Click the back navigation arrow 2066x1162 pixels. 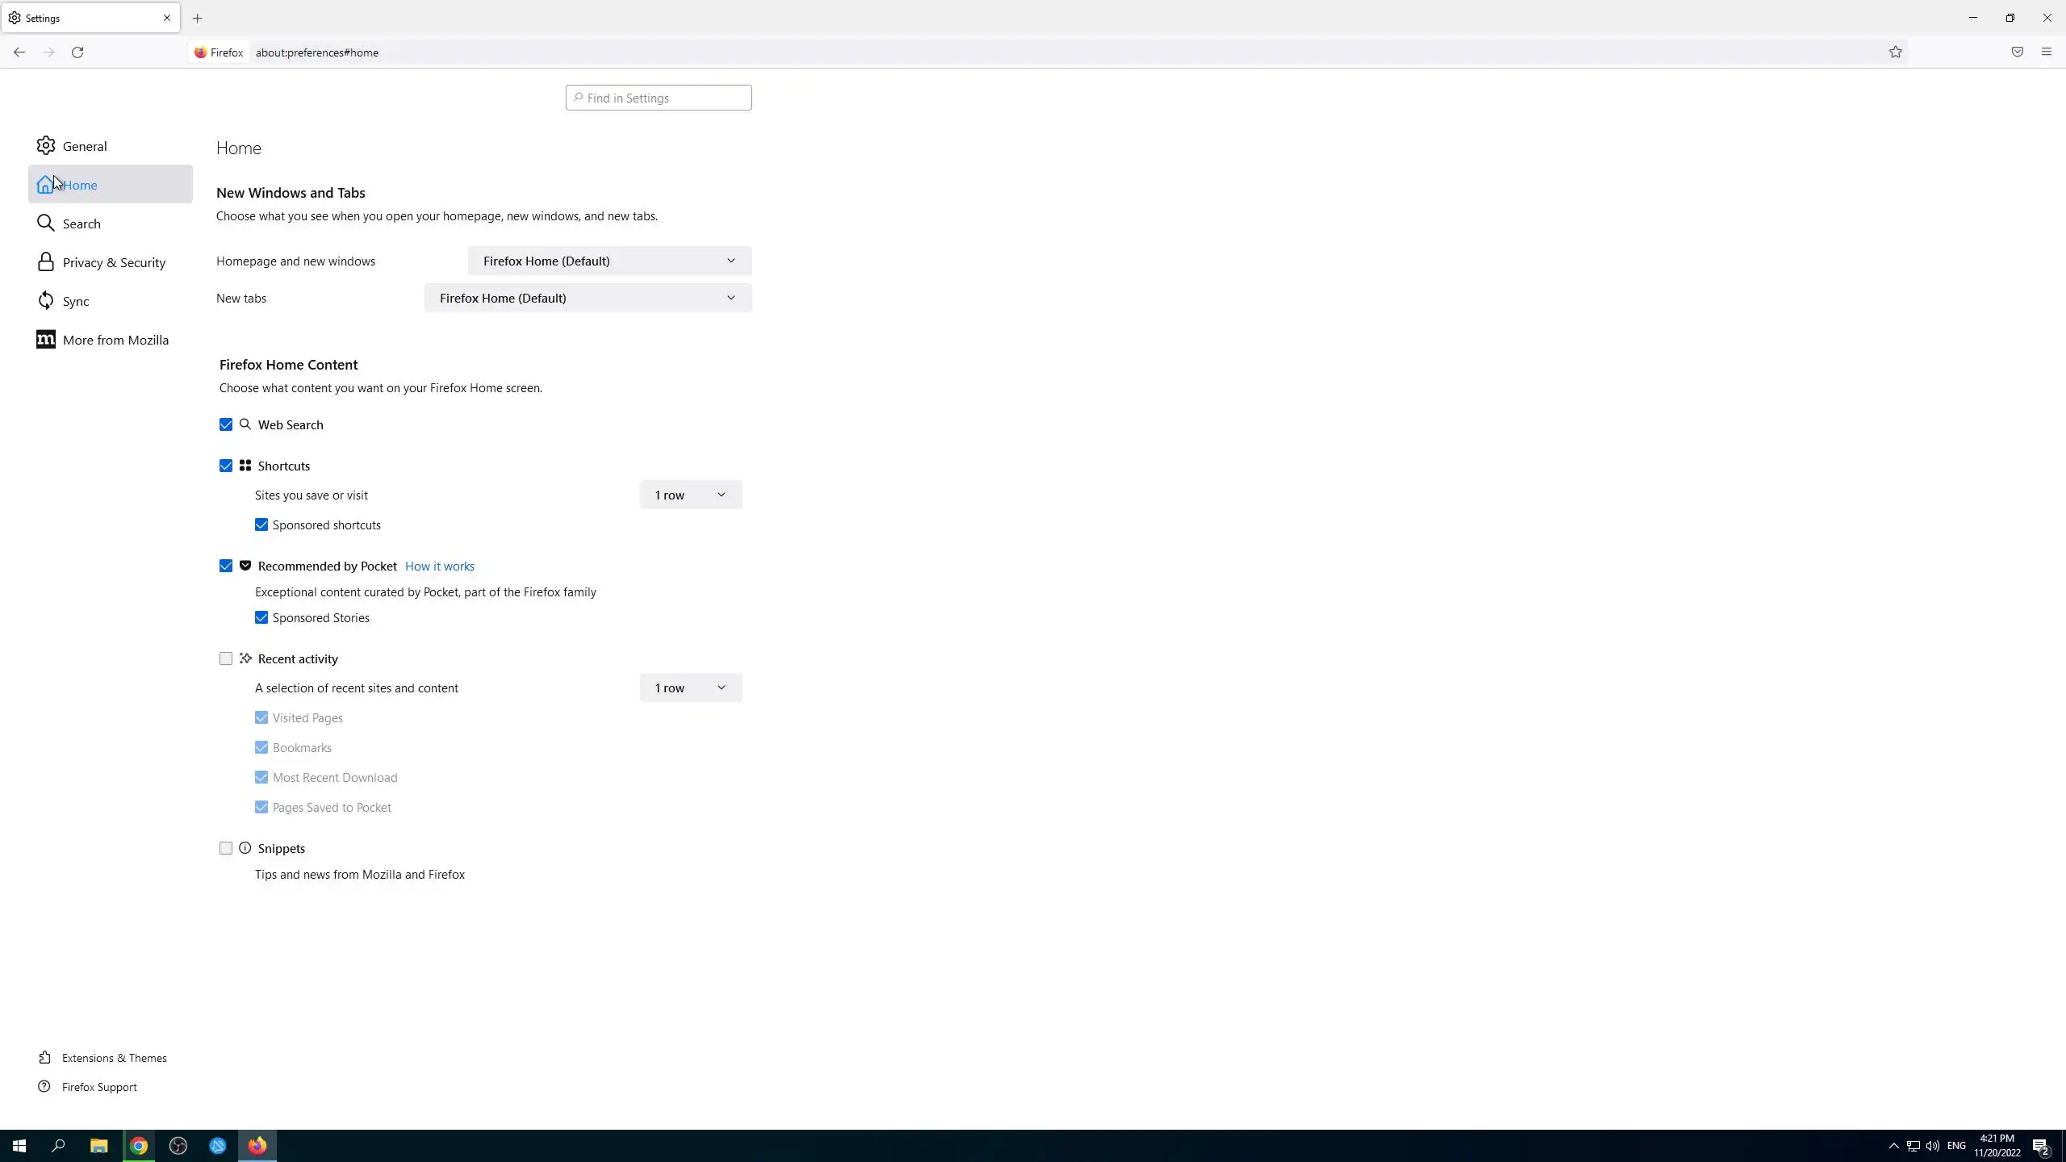[x=19, y=52]
